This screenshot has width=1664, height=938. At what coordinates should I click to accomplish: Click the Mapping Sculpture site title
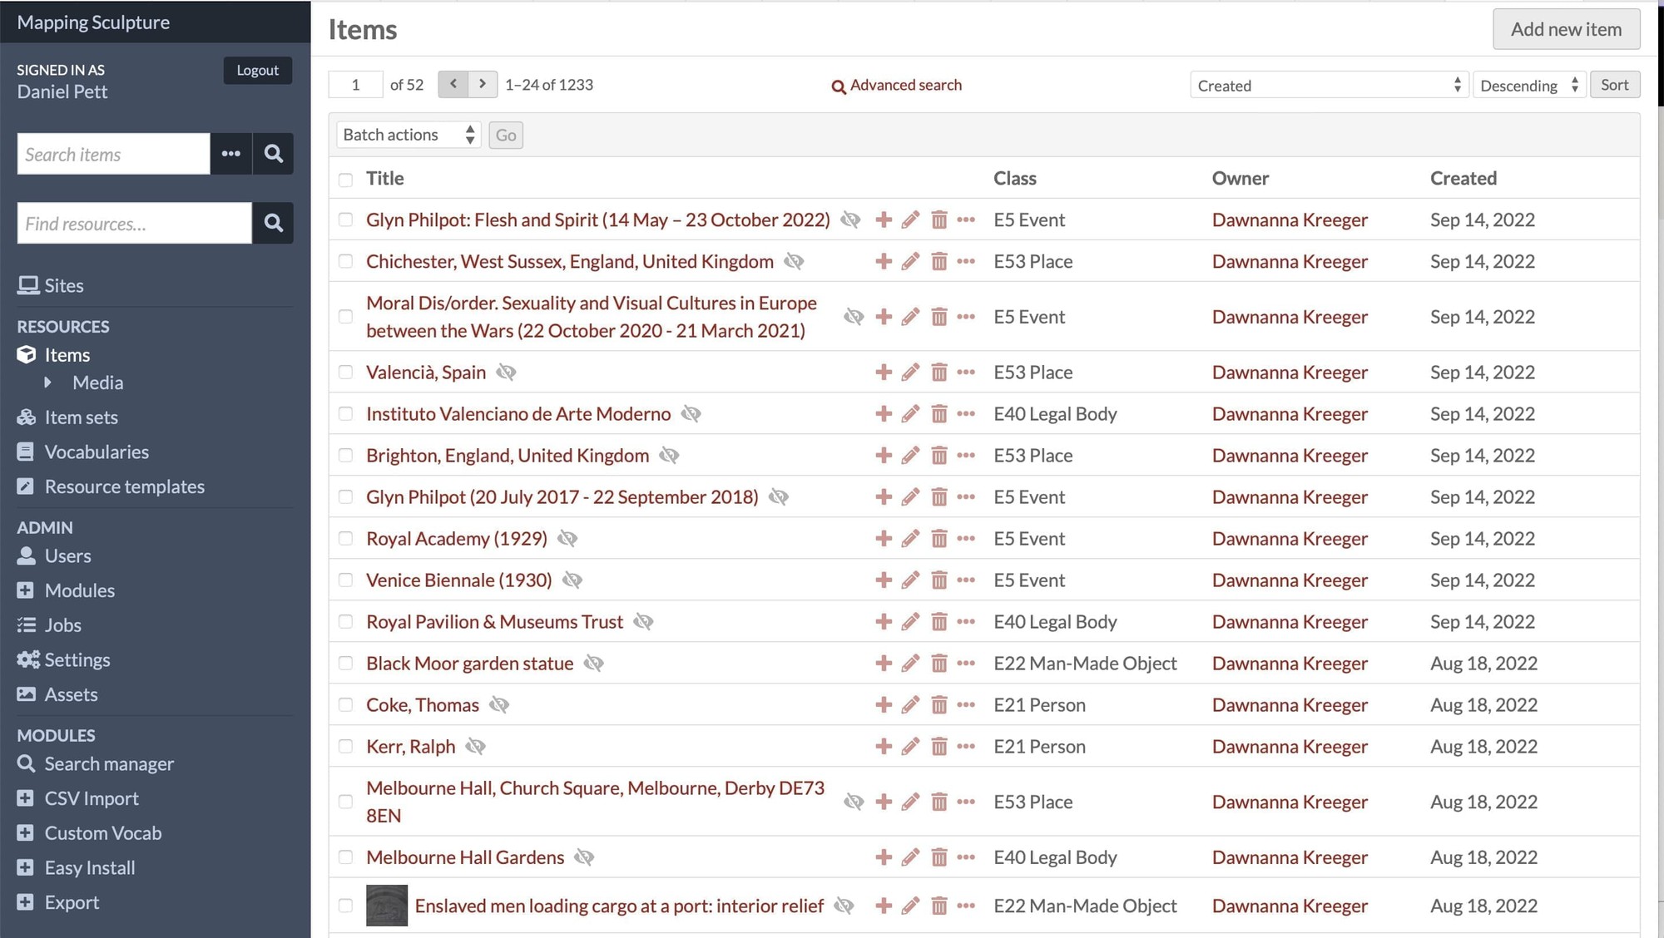pyautogui.click(x=93, y=22)
